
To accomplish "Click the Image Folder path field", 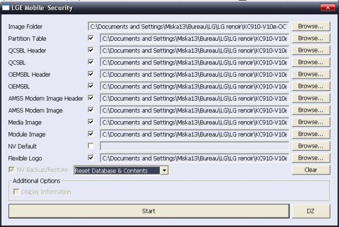I will [189, 26].
